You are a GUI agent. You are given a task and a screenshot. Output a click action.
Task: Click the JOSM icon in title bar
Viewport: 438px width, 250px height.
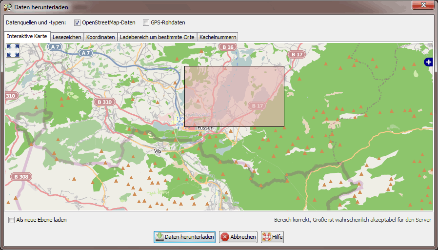click(8, 7)
